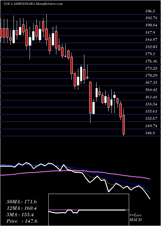Click the last red candlestick near 146.8
This screenshot has height=226, width=161.
(123, 125)
